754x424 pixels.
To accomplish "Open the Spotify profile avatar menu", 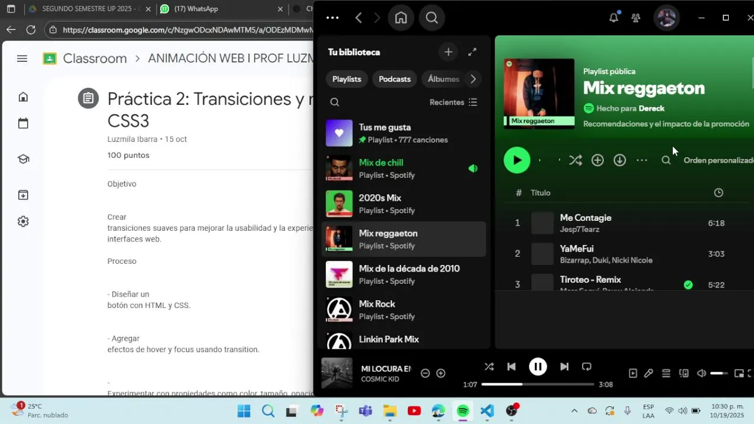I will coord(667,18).
